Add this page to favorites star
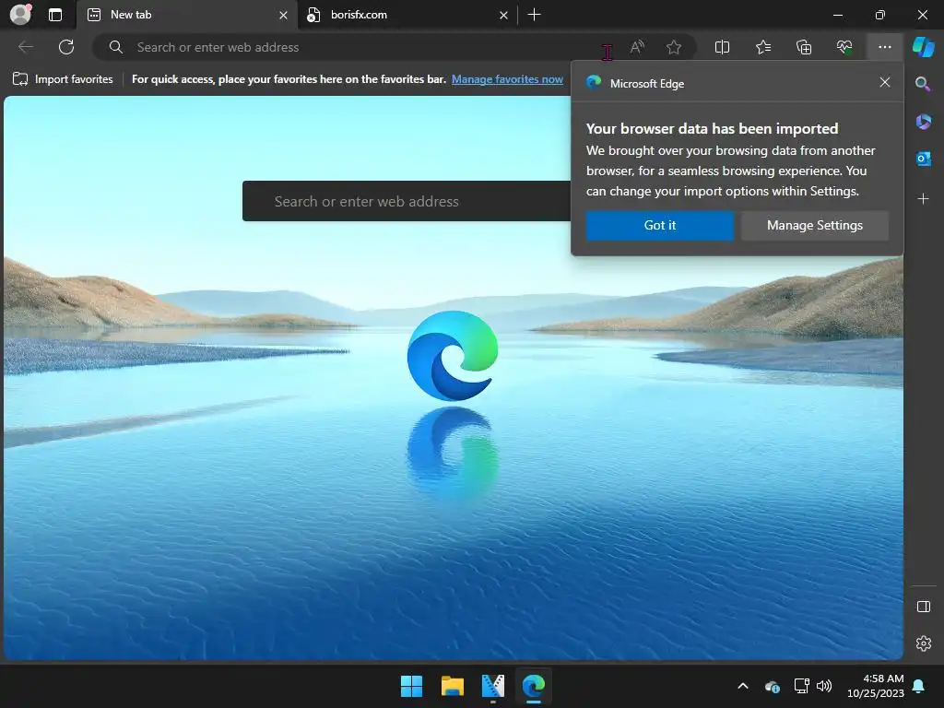Image resolution: width=944 pixels, height=708 pixels. click(674, 47)
